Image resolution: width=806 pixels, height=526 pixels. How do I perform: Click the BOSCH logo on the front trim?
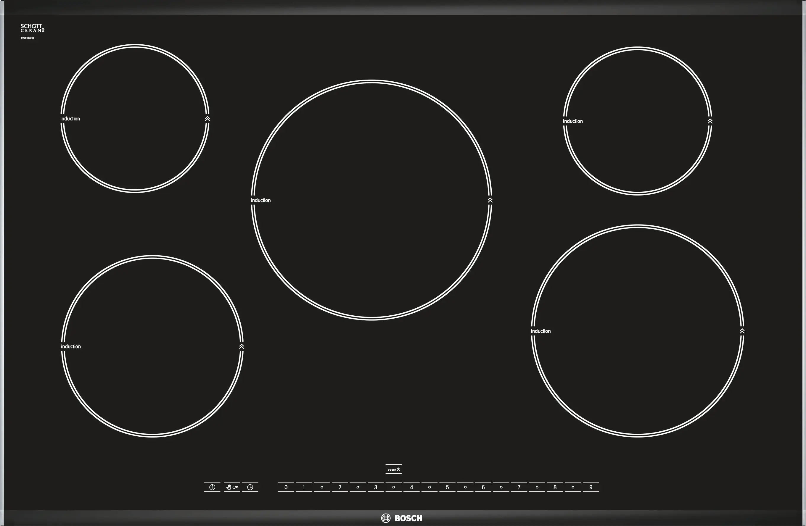pos(402,518)
